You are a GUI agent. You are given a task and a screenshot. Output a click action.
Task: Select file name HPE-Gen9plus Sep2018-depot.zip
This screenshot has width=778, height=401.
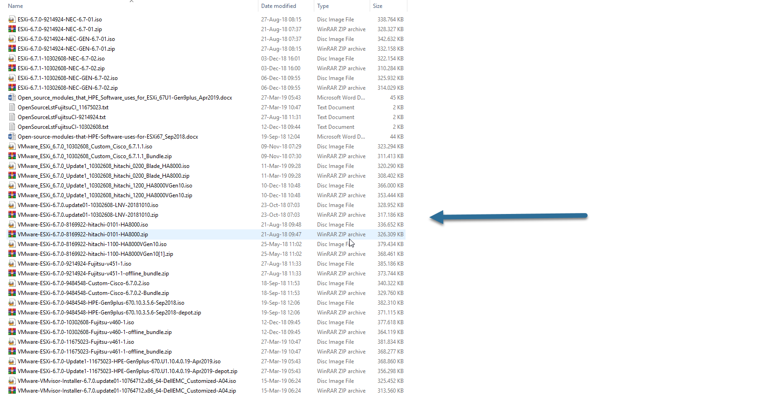[109, 313]
